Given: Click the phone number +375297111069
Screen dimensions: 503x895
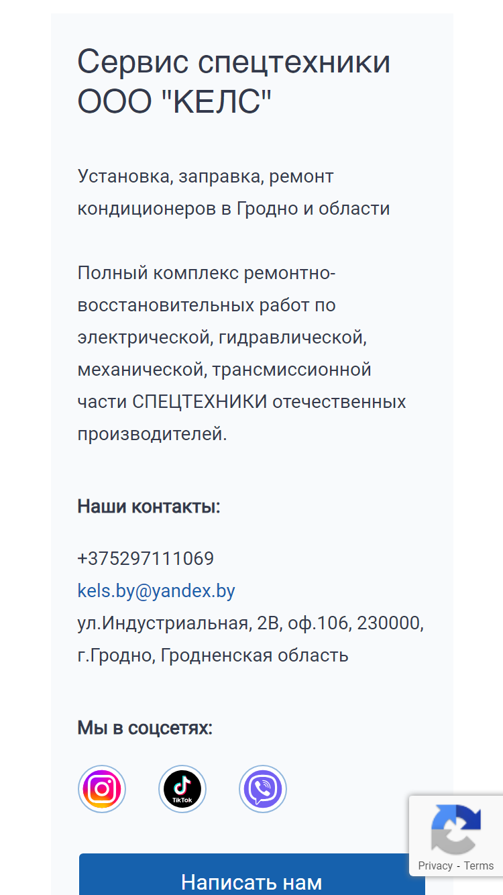Looking at the screenshot, I should pos(146,559).
